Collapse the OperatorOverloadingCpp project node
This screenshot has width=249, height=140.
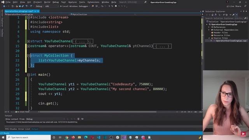[207, 24]
